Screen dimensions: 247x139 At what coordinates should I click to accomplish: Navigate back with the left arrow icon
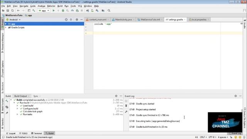click(x=19, y=10)
